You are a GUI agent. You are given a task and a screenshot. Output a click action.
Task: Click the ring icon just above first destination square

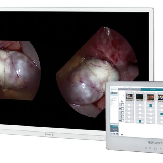click(122, 101)
